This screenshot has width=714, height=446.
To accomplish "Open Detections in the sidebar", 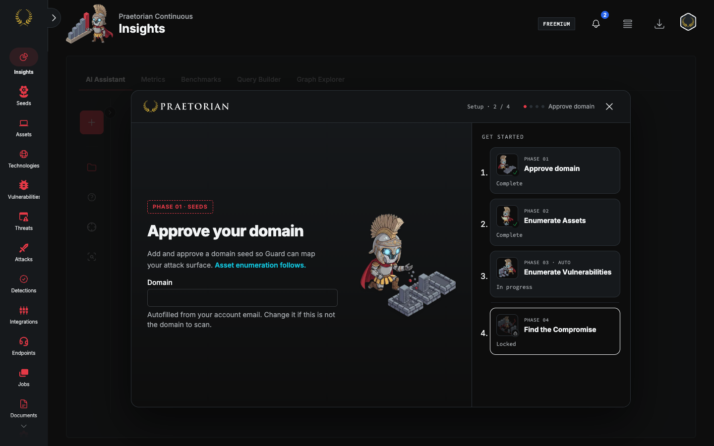I will coord(24,284).
